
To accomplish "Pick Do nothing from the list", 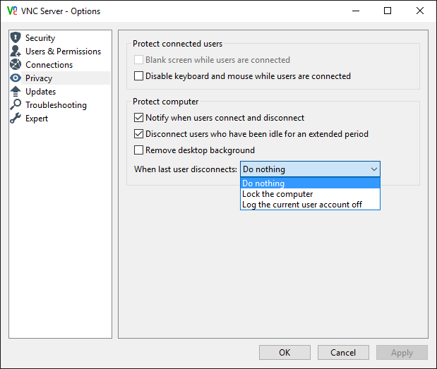I will [263, 183].
